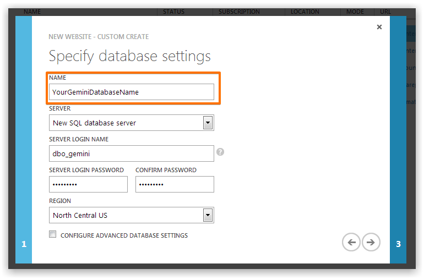
Task: Click the Location column header
Action: point(305,12)
